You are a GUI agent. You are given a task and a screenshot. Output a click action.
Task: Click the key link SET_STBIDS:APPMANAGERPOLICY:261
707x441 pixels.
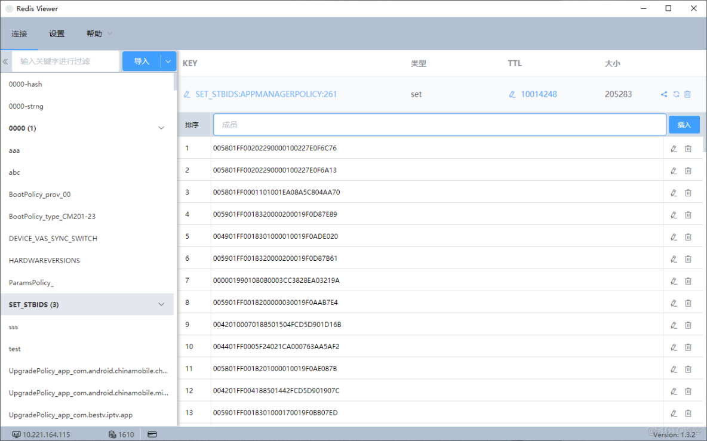tap(266, 94)
